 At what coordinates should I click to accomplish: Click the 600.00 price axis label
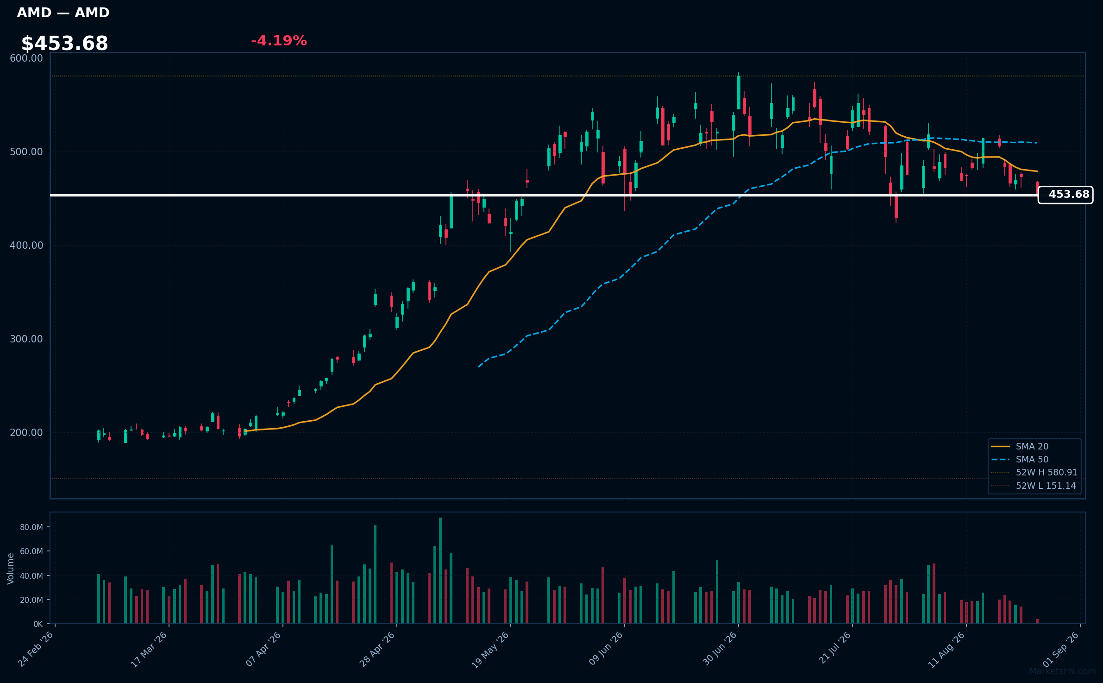26,58
